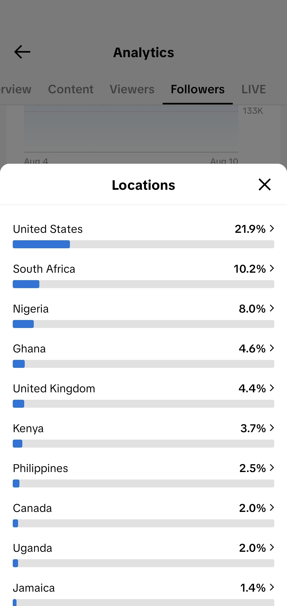The height and width of the screenshot is (606, 287).
Task: Open United Kingdom details chevron
Action: 272,388
